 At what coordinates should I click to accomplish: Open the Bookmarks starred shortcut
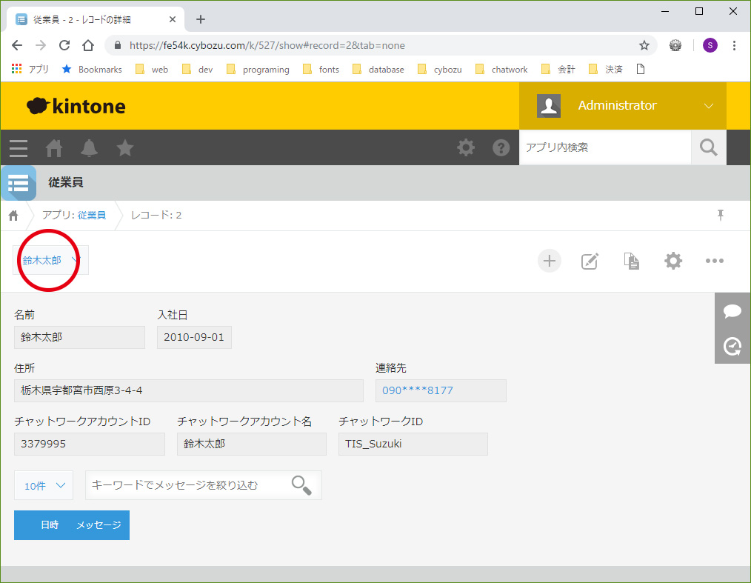[92, 70]
